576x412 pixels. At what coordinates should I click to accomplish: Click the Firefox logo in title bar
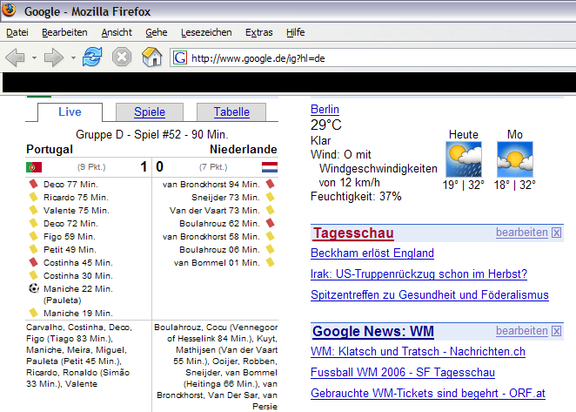point(10,10)
